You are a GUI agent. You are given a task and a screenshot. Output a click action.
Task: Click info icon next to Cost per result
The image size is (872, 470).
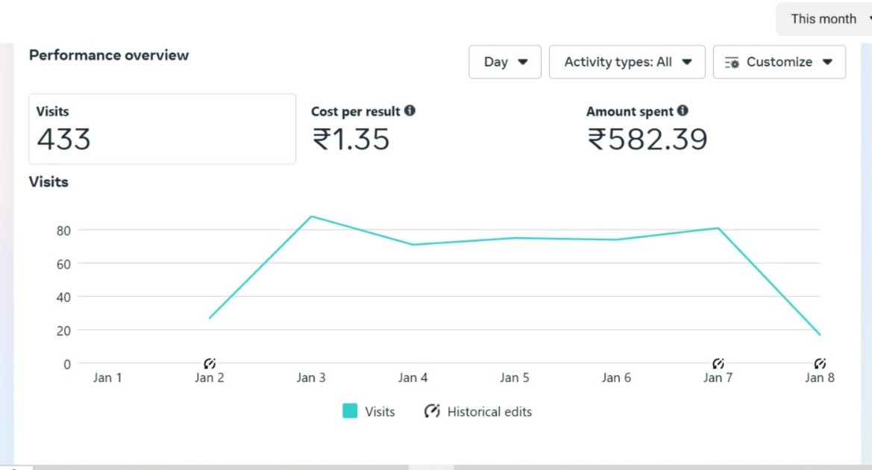[x=410, y=110]
